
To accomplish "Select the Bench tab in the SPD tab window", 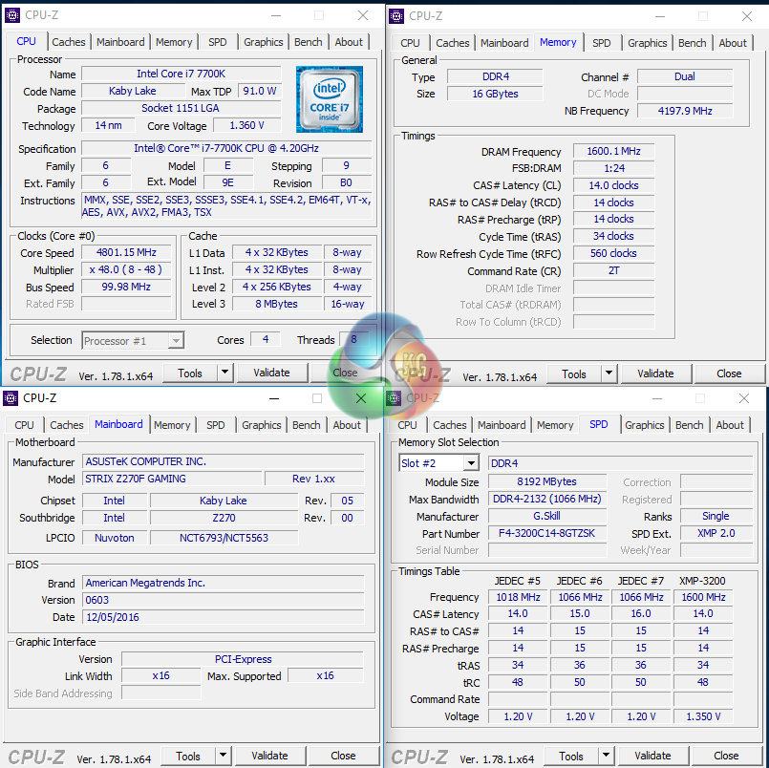I will click(x=690, y=425).
